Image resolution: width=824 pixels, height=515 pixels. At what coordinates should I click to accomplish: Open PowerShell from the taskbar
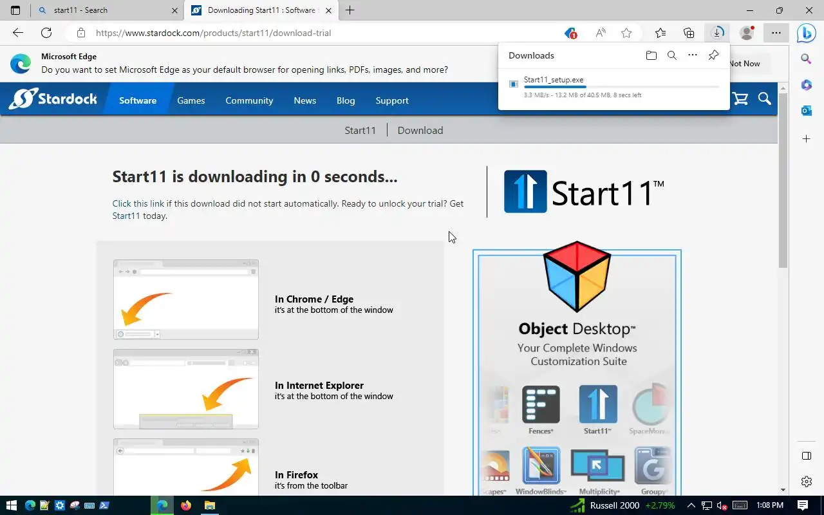(x=104, y=505)
